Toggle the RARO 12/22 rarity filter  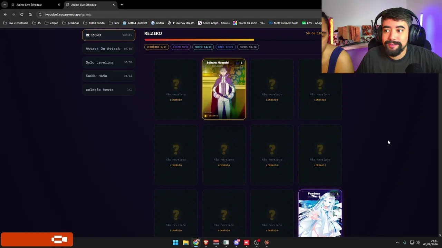[225, 47]
